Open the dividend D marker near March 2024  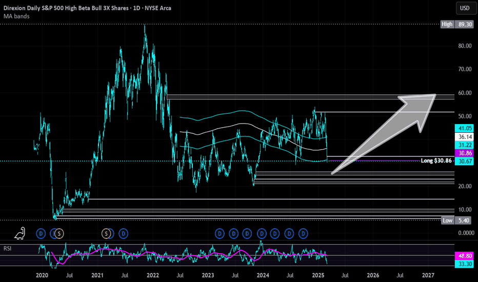275,234
